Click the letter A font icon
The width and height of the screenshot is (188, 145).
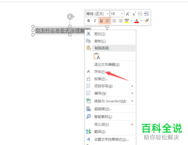[88, 71]
